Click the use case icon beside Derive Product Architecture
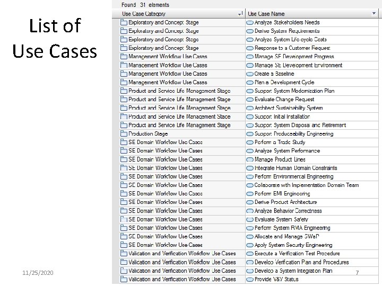The height and width of the screenshot is (286, 382). [250, 202]
